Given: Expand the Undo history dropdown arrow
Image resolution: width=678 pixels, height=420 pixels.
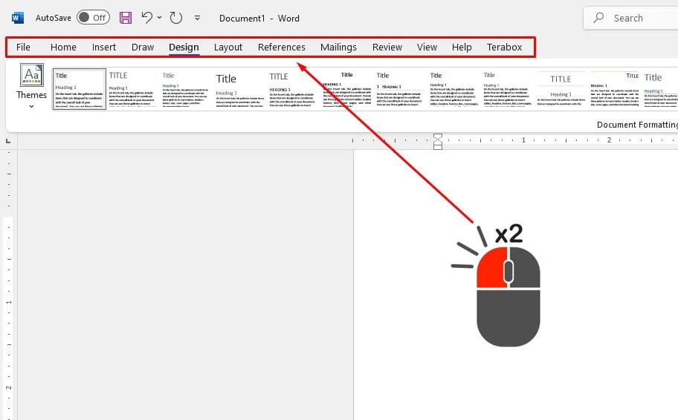Looking at the screenshot, I should coord(159,18).
